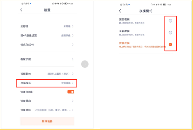The image size is (193, 130).
Task: Open the 设备时区 label
Action: tap(26, 110)
